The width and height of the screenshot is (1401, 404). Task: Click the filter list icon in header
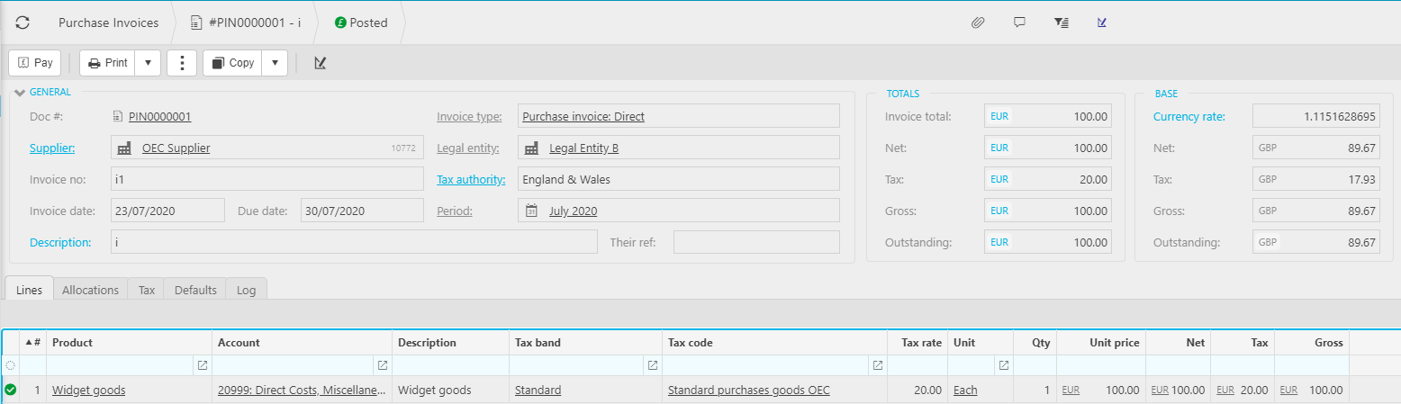(1061, 22)
